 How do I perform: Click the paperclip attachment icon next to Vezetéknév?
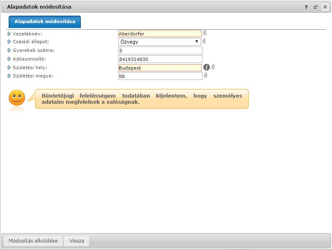[205, 33]
